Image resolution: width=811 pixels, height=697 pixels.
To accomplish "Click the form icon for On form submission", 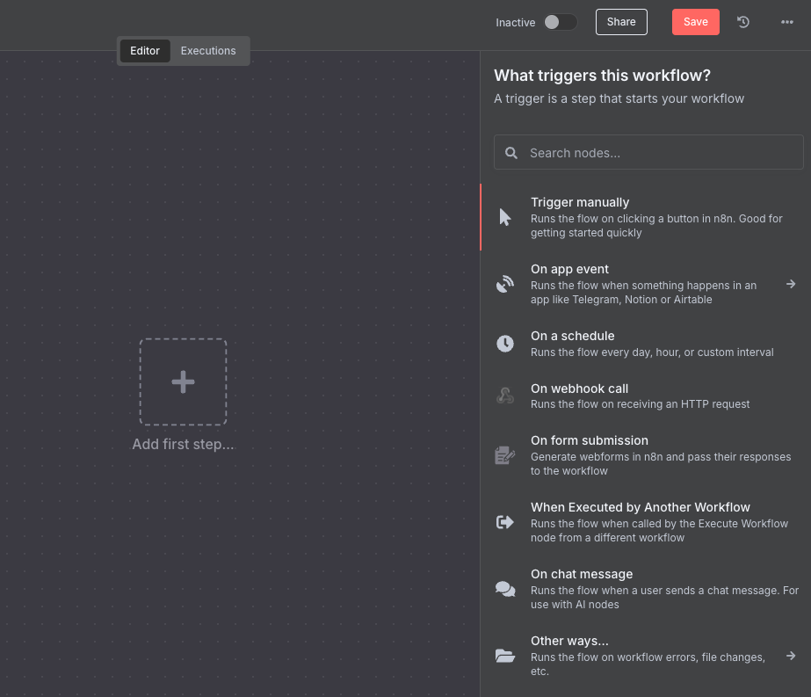I will [505, 455].
